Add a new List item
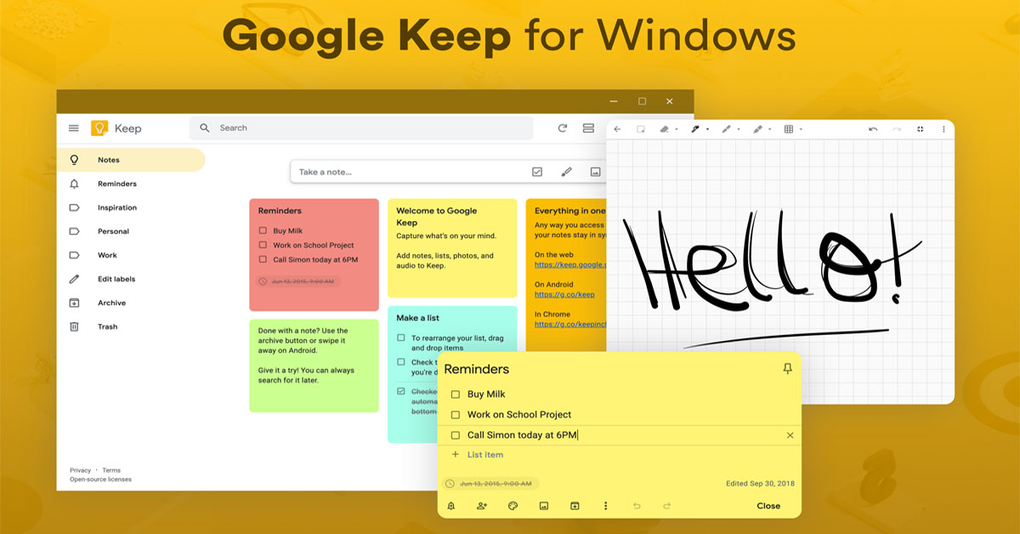1020x534 pixels. pos(485,455)
